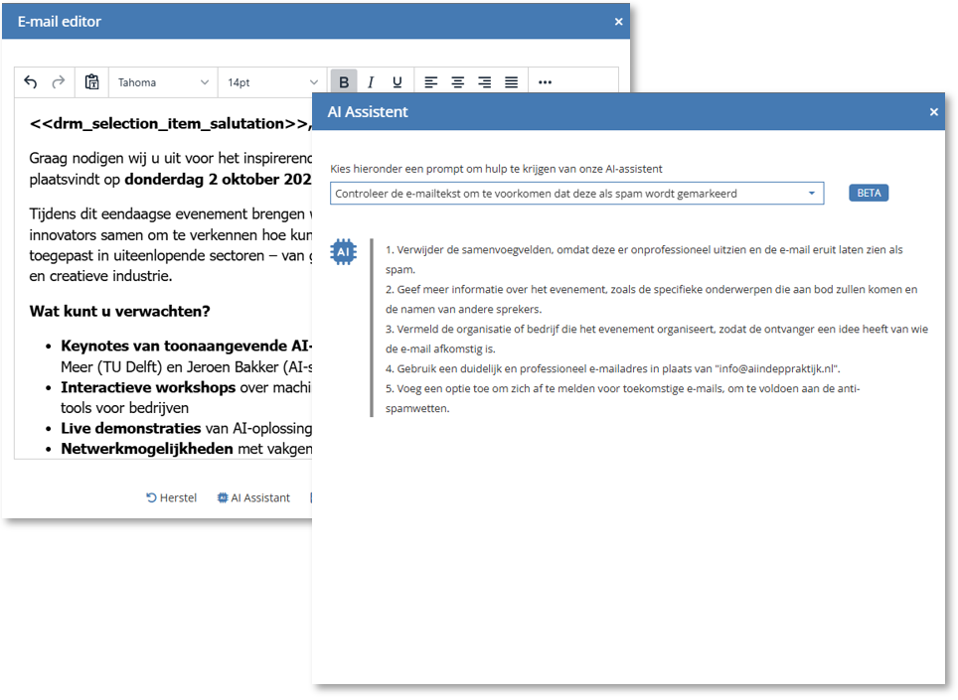
Task: Click the AI chip icon beside suggestions
Action: 344,252
